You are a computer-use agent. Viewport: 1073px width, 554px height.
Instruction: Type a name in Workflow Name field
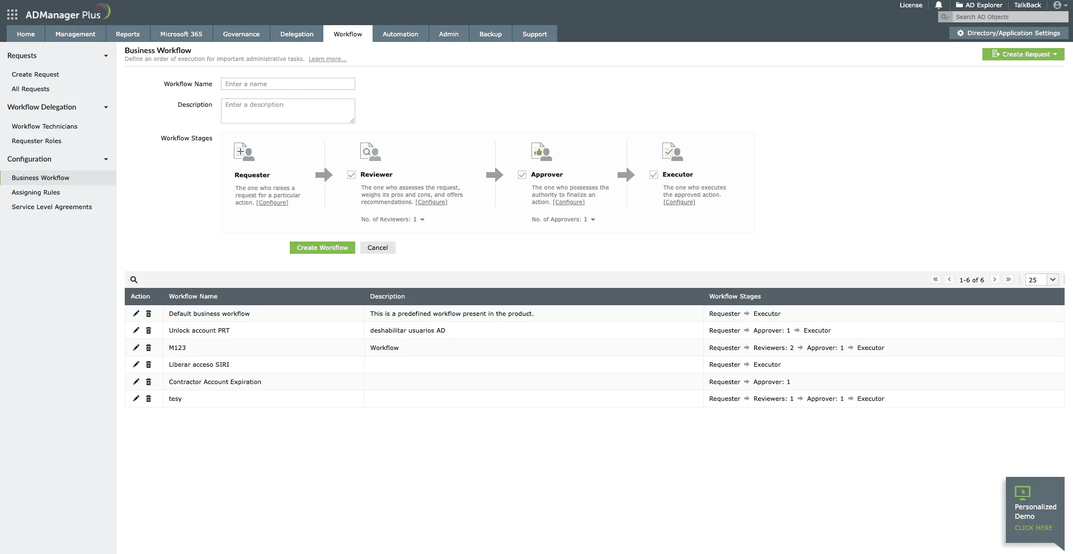click(x=288, y=83)
